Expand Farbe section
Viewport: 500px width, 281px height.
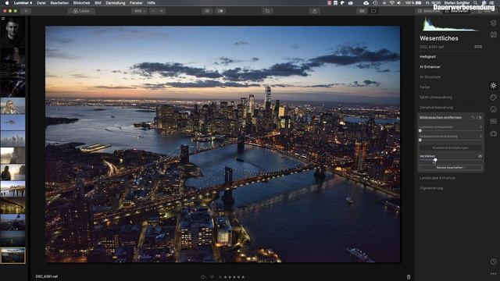tap(424, 87)
